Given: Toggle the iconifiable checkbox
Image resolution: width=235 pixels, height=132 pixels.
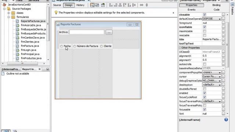Looking at the screenshot, I should point(205,27).
